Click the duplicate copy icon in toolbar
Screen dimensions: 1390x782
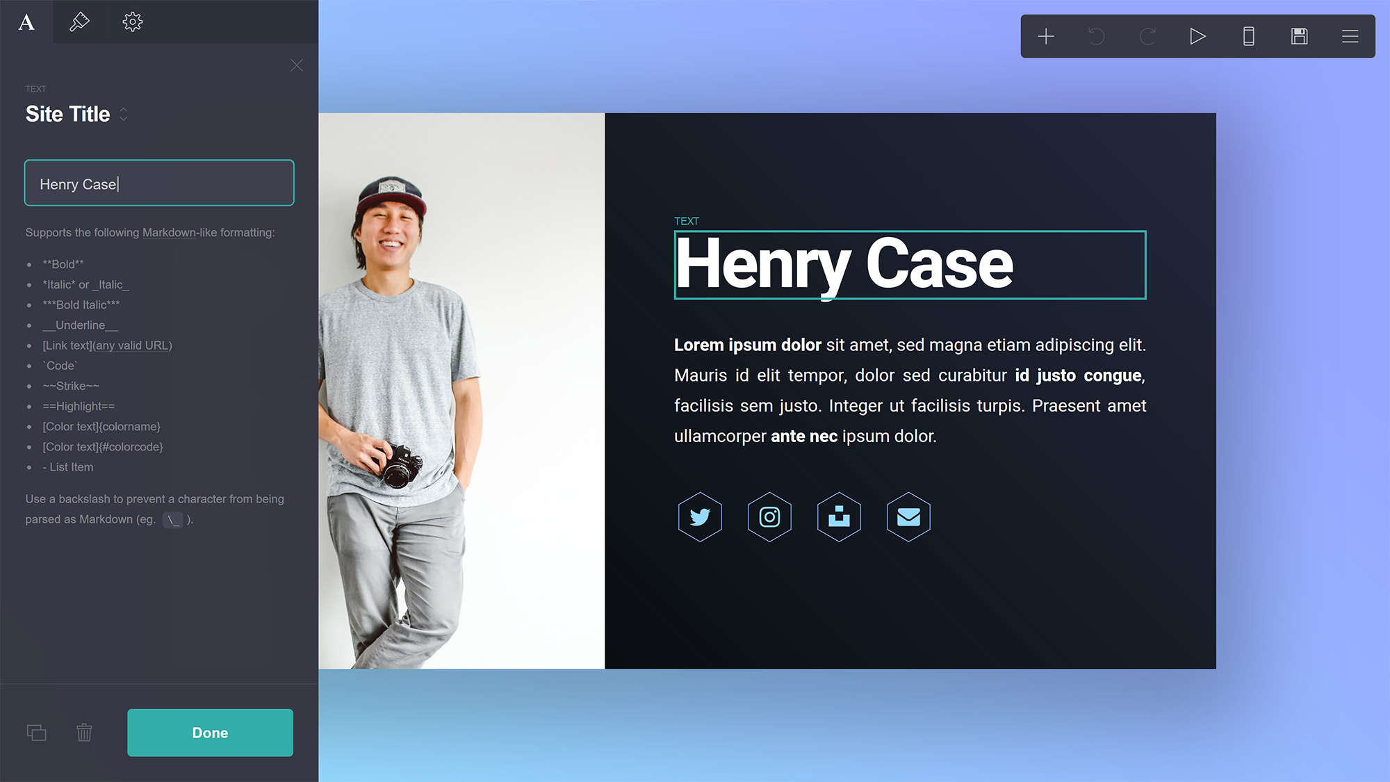pyautogui.click(x=35, y=731)
